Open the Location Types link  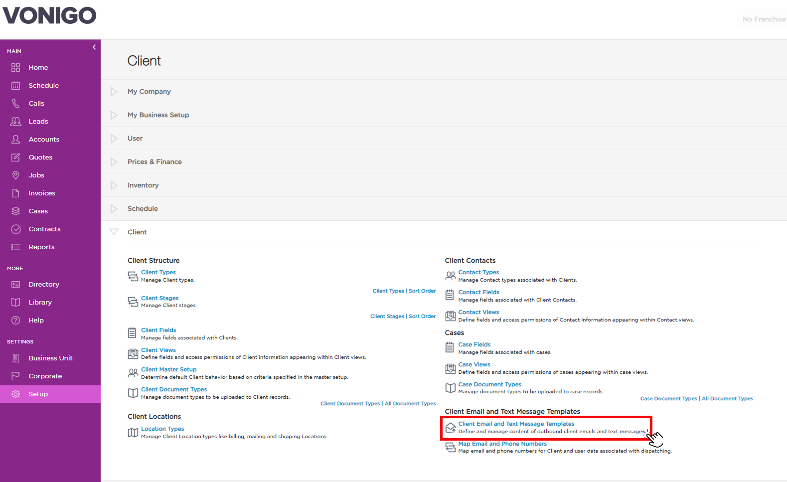[x=162, y=429]
